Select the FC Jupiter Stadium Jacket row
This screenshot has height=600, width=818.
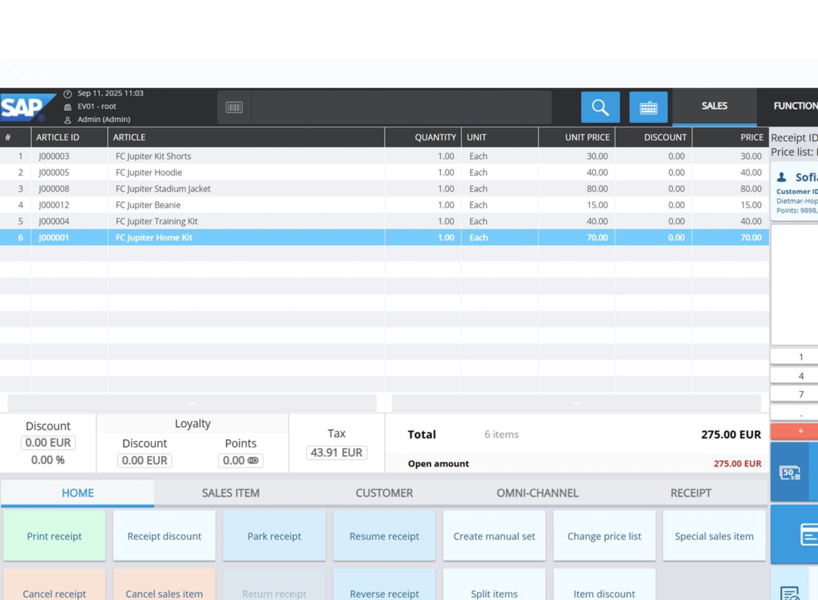tap(163, 189)
